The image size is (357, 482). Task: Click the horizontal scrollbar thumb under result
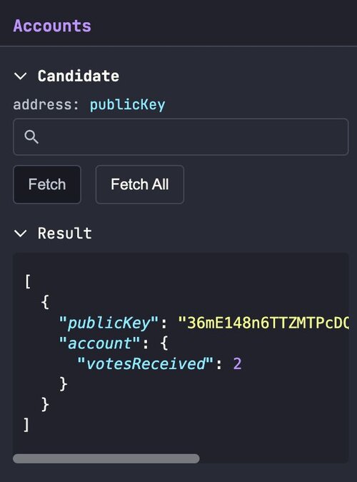[106, 458]
